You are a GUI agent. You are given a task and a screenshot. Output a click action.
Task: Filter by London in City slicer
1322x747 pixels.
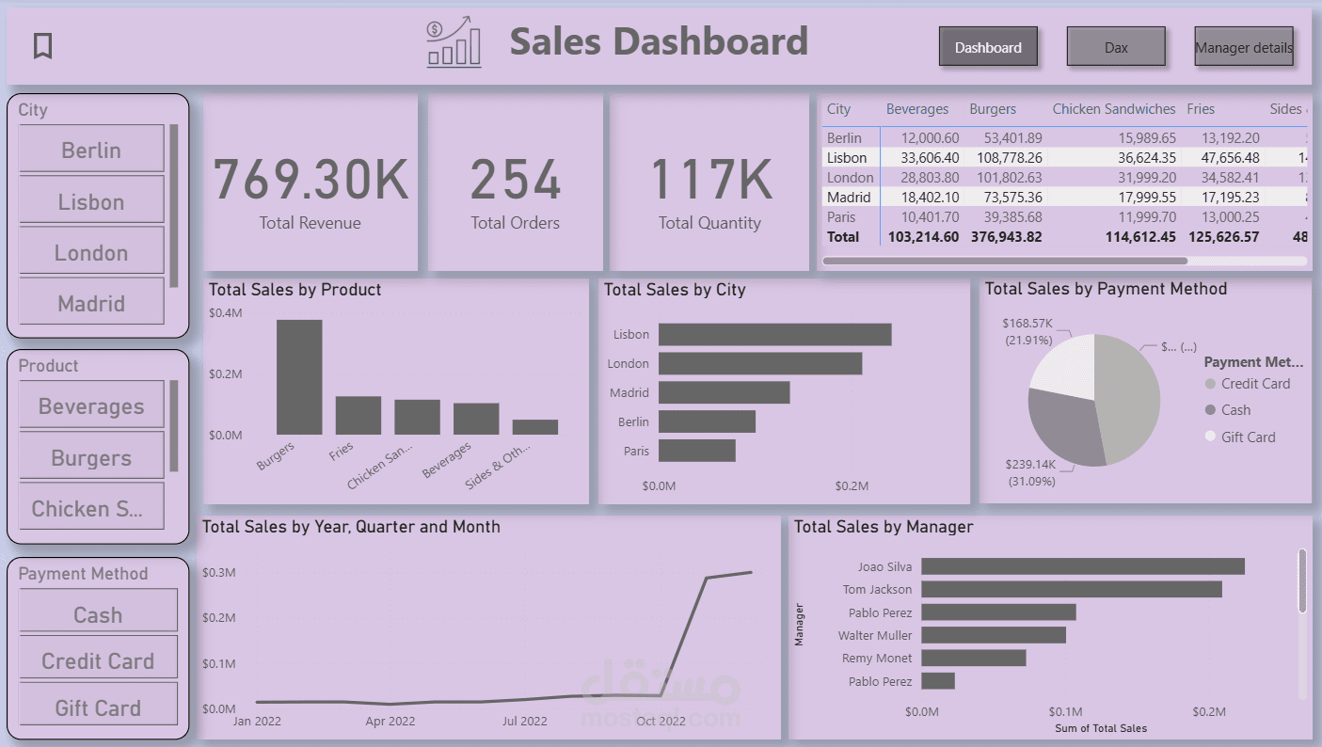pyautogui.click(x=91, y=252)
